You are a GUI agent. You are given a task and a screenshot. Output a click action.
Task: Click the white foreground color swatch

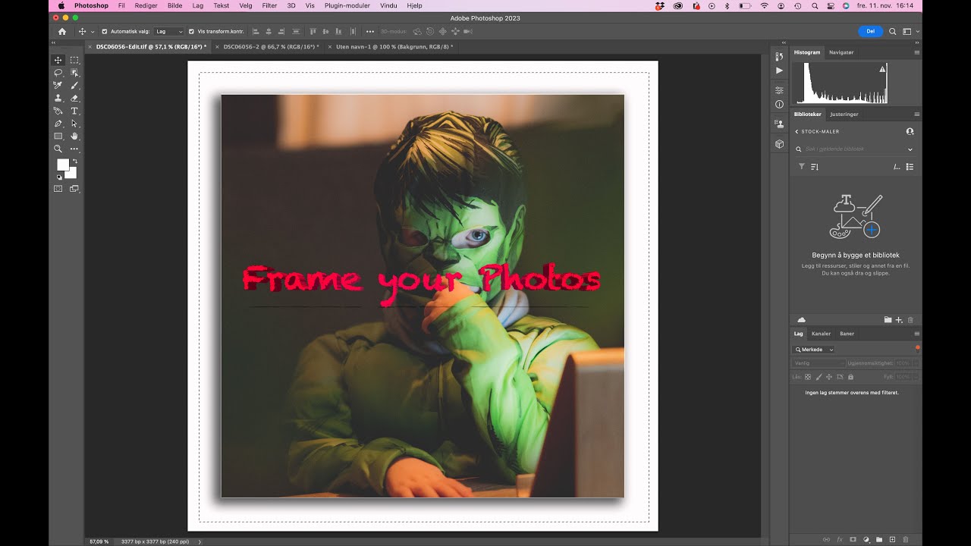coord(63,165)
